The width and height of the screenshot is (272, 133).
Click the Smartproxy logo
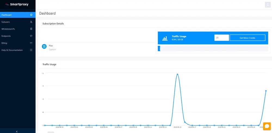17,4
